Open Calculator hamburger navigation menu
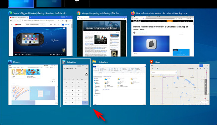Viewport: 217px width, 125px height. (64, 69)
